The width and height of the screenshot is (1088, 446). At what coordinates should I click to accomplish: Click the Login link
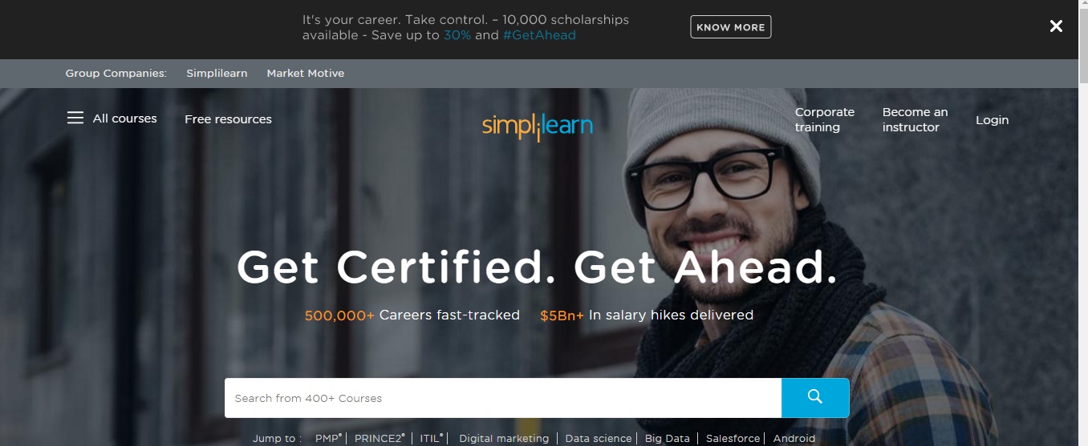click(992, 120)
